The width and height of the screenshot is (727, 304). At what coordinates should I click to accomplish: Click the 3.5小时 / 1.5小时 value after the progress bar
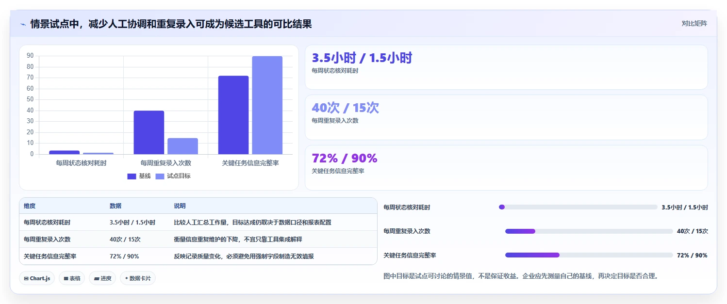coord(685,208)
